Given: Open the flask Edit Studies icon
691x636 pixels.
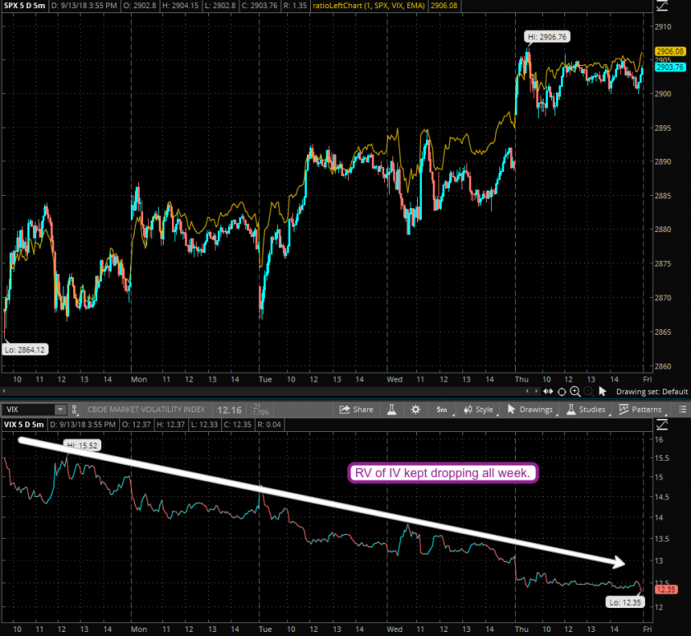Looking at the screenshot, I should coord(392,409).
